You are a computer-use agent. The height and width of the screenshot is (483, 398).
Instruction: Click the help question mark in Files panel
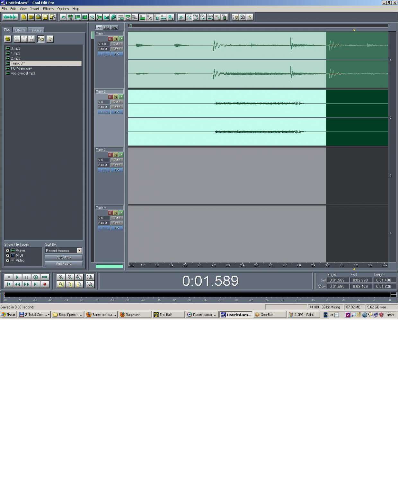coord(50,39)
